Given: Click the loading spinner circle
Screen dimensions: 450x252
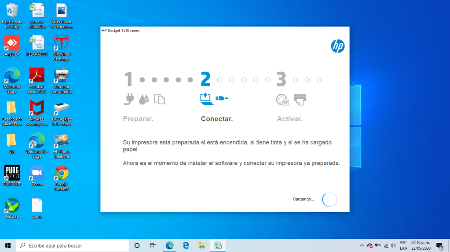Looking at the screenshot, I should (x=329, y=199).
